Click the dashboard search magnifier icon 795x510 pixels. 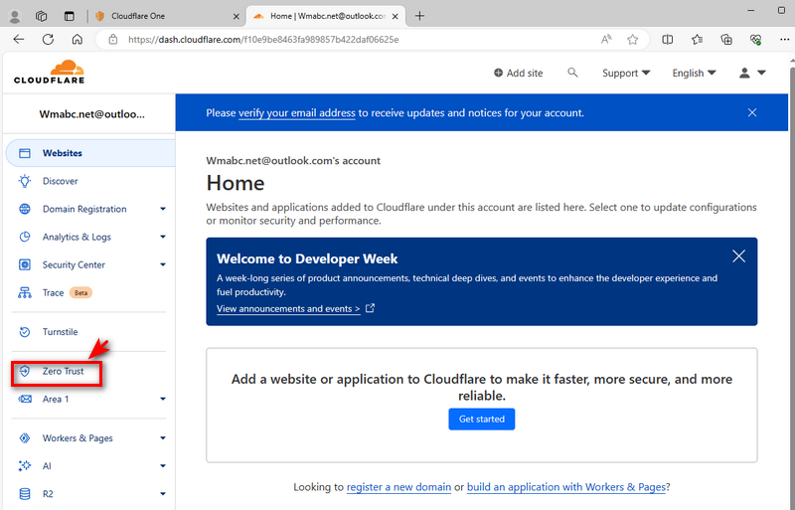[572, 73]
